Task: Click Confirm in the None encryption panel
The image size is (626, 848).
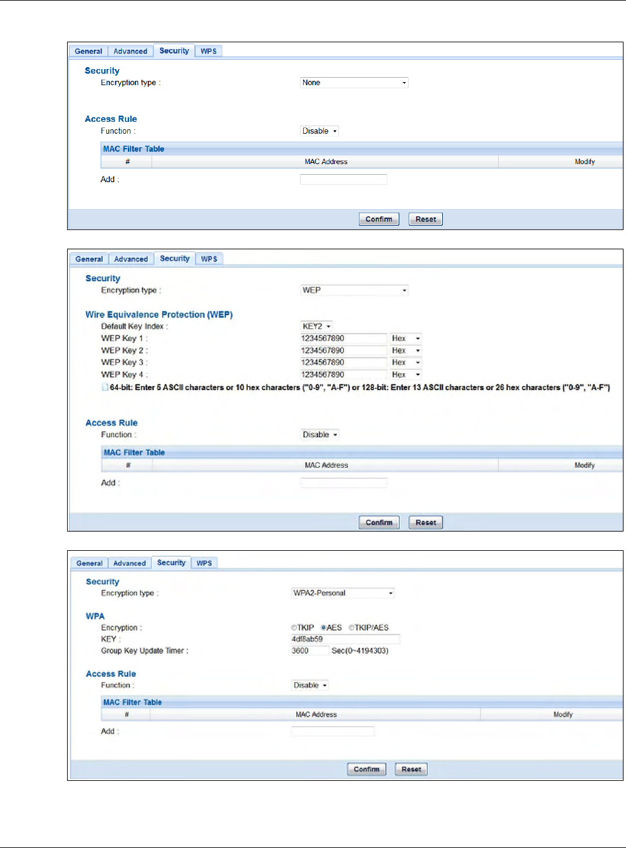Action: coord(379,219)
